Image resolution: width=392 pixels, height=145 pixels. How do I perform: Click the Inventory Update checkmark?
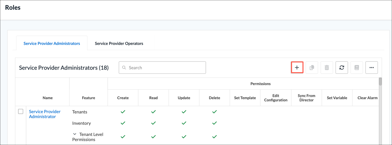(x=184, y=123)
